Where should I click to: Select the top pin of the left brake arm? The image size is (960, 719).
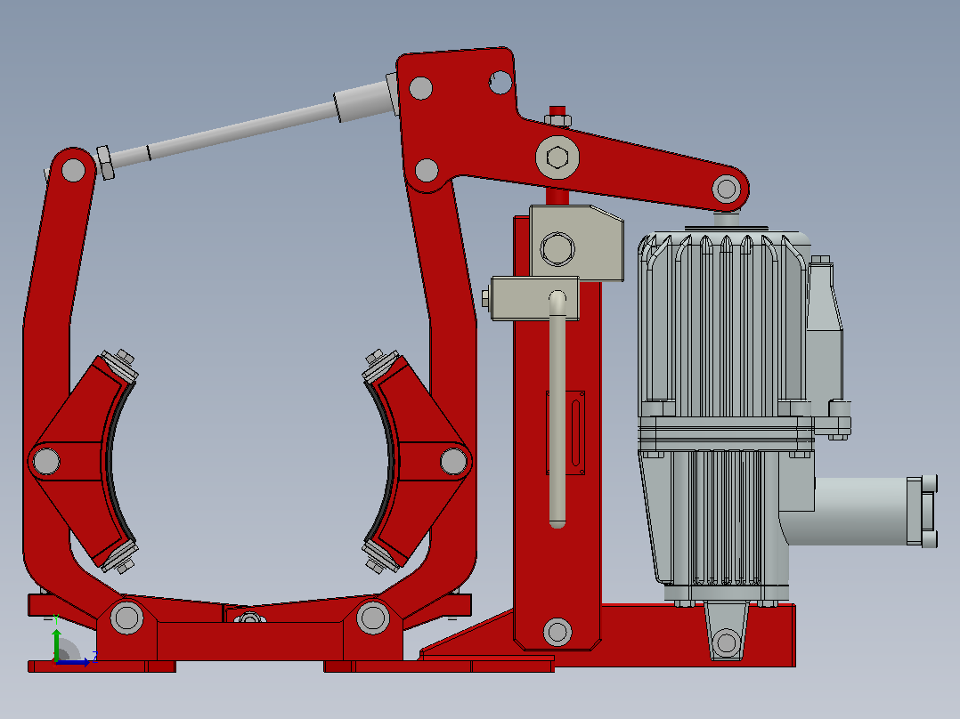(73, 170)
